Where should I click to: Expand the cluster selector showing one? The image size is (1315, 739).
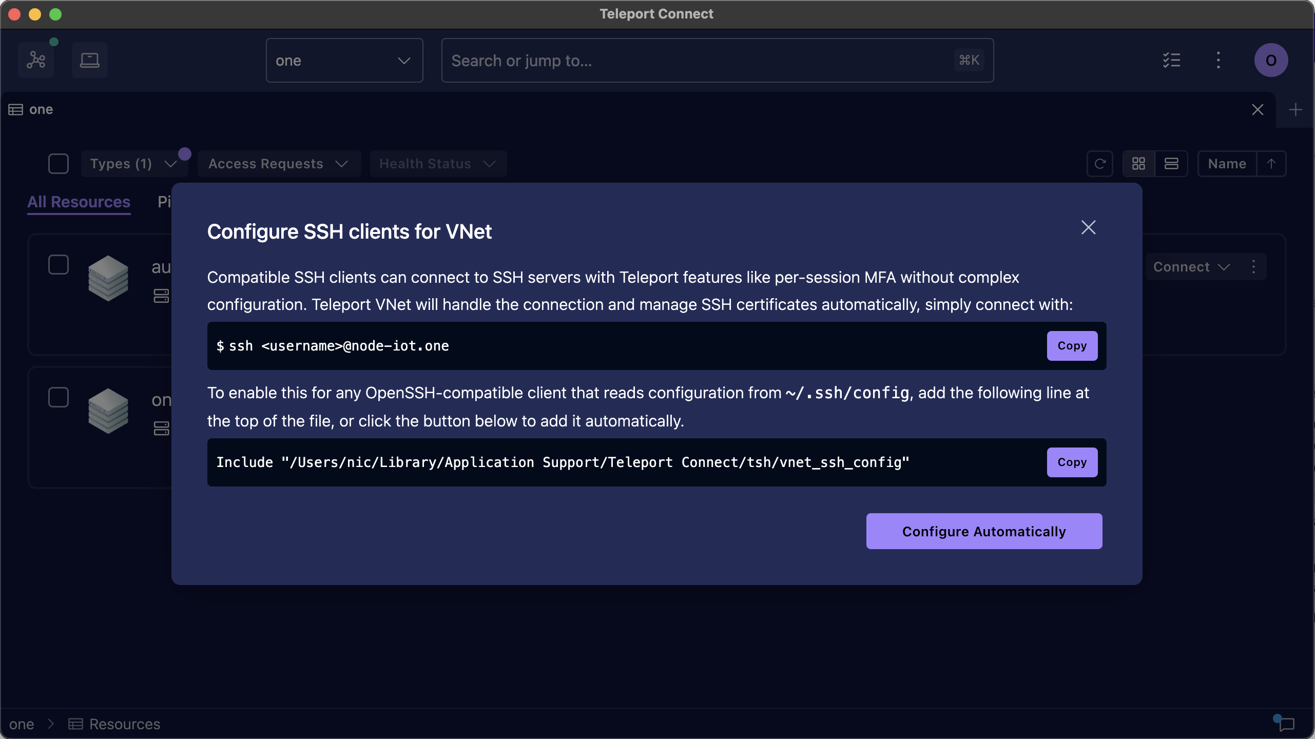(x=344, y=60)
